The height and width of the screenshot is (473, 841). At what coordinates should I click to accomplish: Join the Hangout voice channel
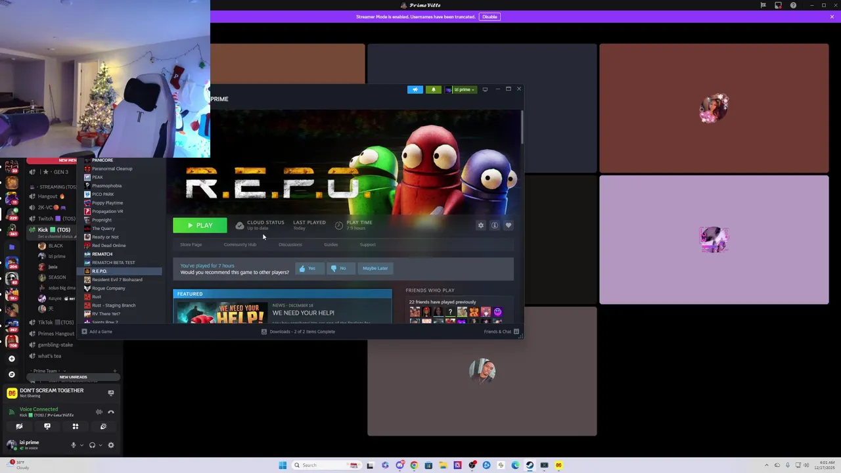[x=53, y=196]
